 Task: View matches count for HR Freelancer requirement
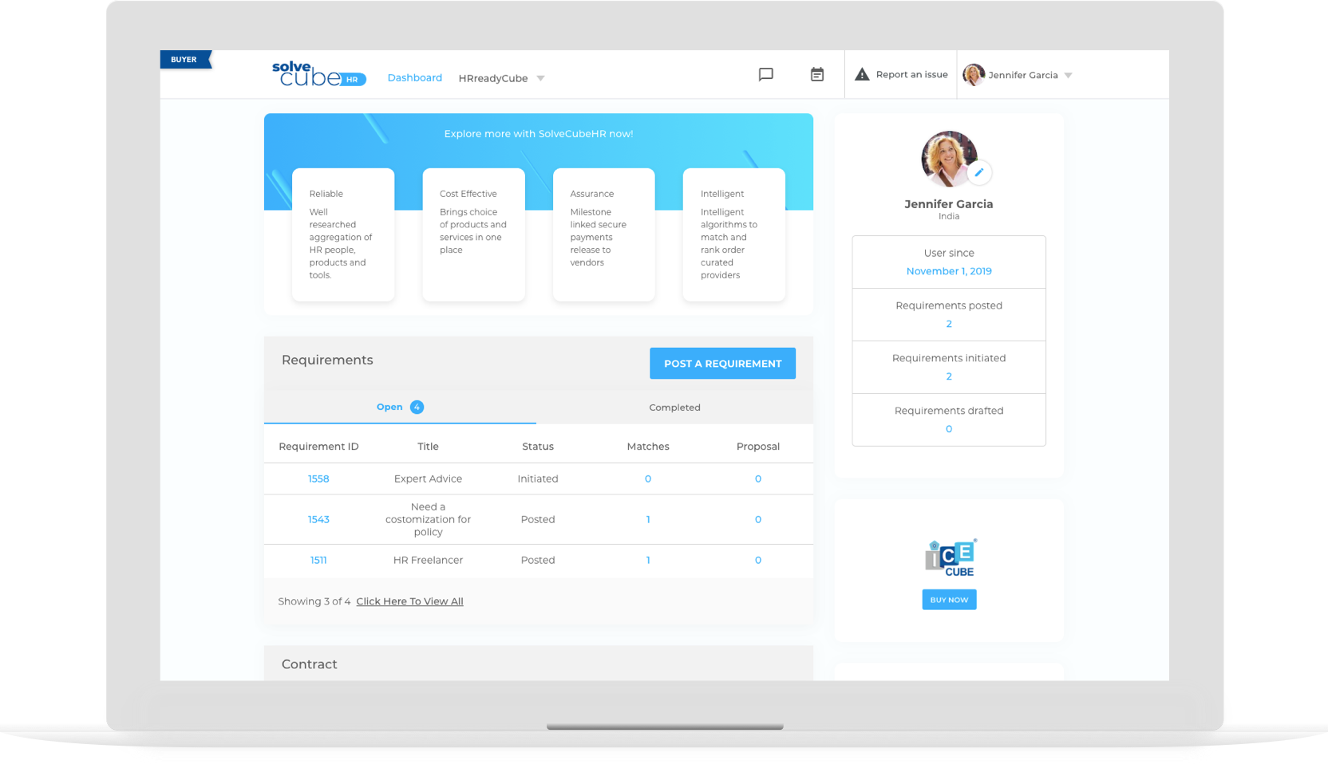pos(648,560)
